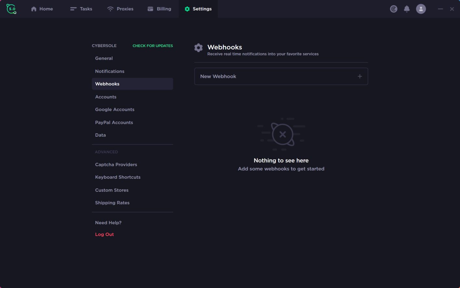Open the notifications bell icon
Screen dimensions: 460x288
click(x=407, y=9)
